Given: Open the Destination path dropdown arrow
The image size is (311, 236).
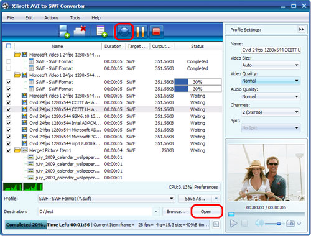Looking at the screenshot, I should pyautogui.click(x=155, y=211).
